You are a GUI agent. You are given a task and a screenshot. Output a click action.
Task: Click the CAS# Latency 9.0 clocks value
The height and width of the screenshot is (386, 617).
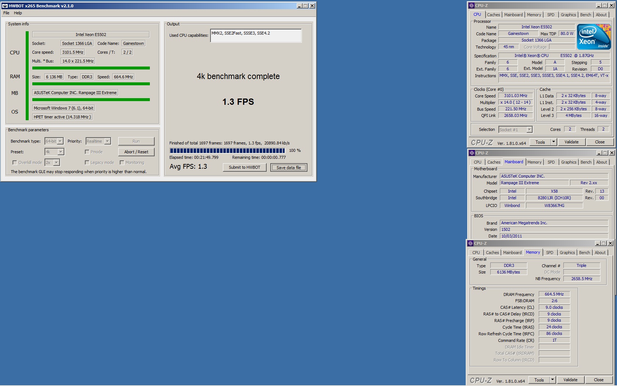554,307
